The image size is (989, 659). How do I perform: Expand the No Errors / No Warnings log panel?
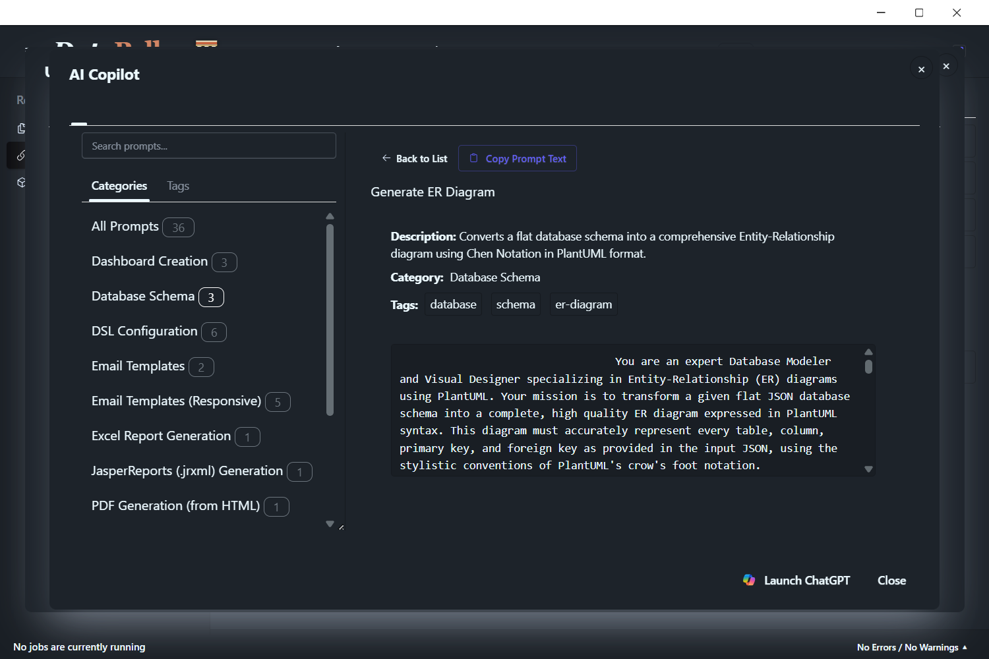click(x=913, y=647)
